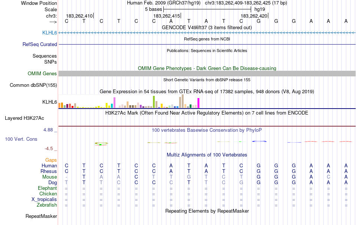
Task: Select the Human alignment row label
Action: (49, 166)
